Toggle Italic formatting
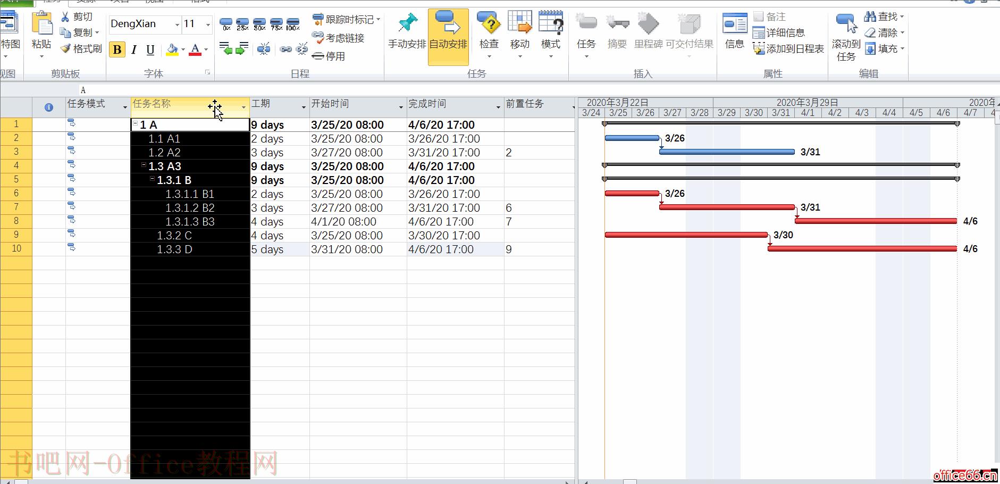Screen dimensions: 1000x484 pyautogui.click(x=134, y=50)
